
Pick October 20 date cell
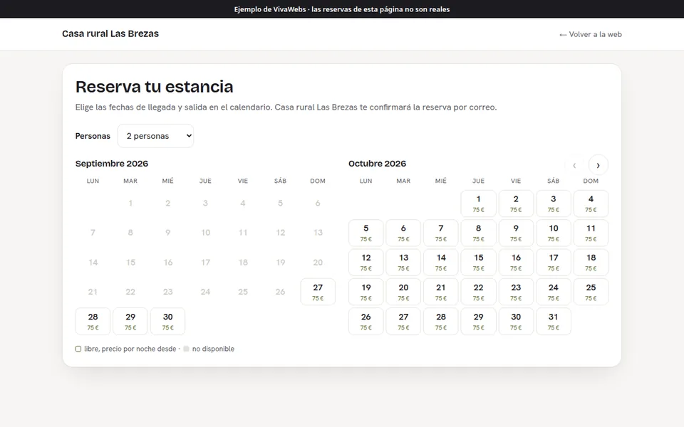pyautogui.click(x=403, y=292)
